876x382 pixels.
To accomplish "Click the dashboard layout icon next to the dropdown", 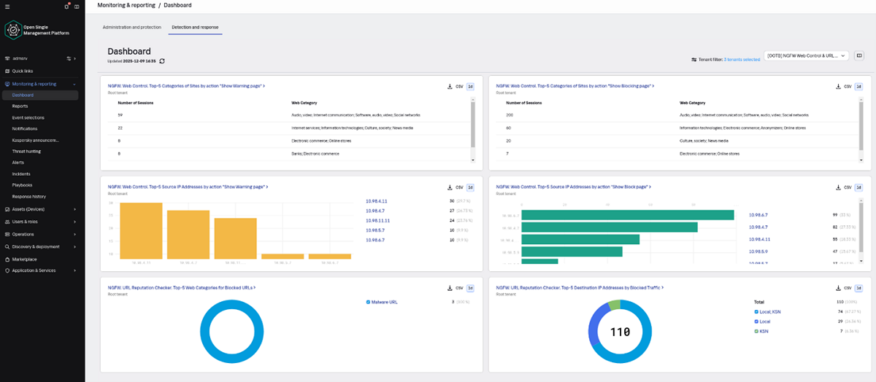I will [x=859, y=55].
